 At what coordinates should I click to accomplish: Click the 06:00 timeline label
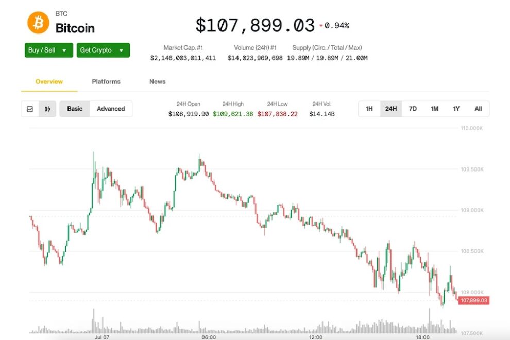coord(209,337)
